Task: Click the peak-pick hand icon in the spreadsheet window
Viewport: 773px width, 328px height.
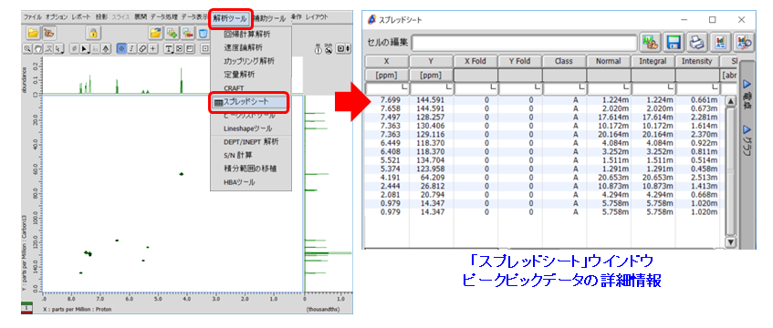Action: point(650,42)
